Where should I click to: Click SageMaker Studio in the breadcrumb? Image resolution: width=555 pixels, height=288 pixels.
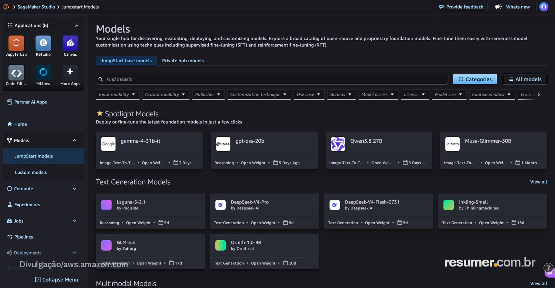pyautogui.click(x=36, y=7)
